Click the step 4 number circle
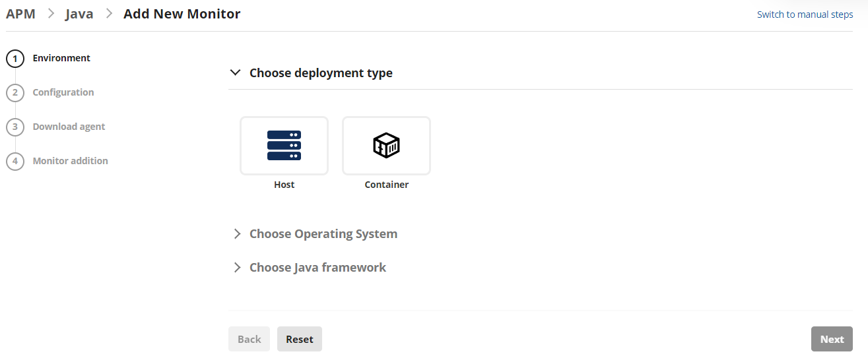Viewport: 868px width, 362px height. tap(15, 162)
